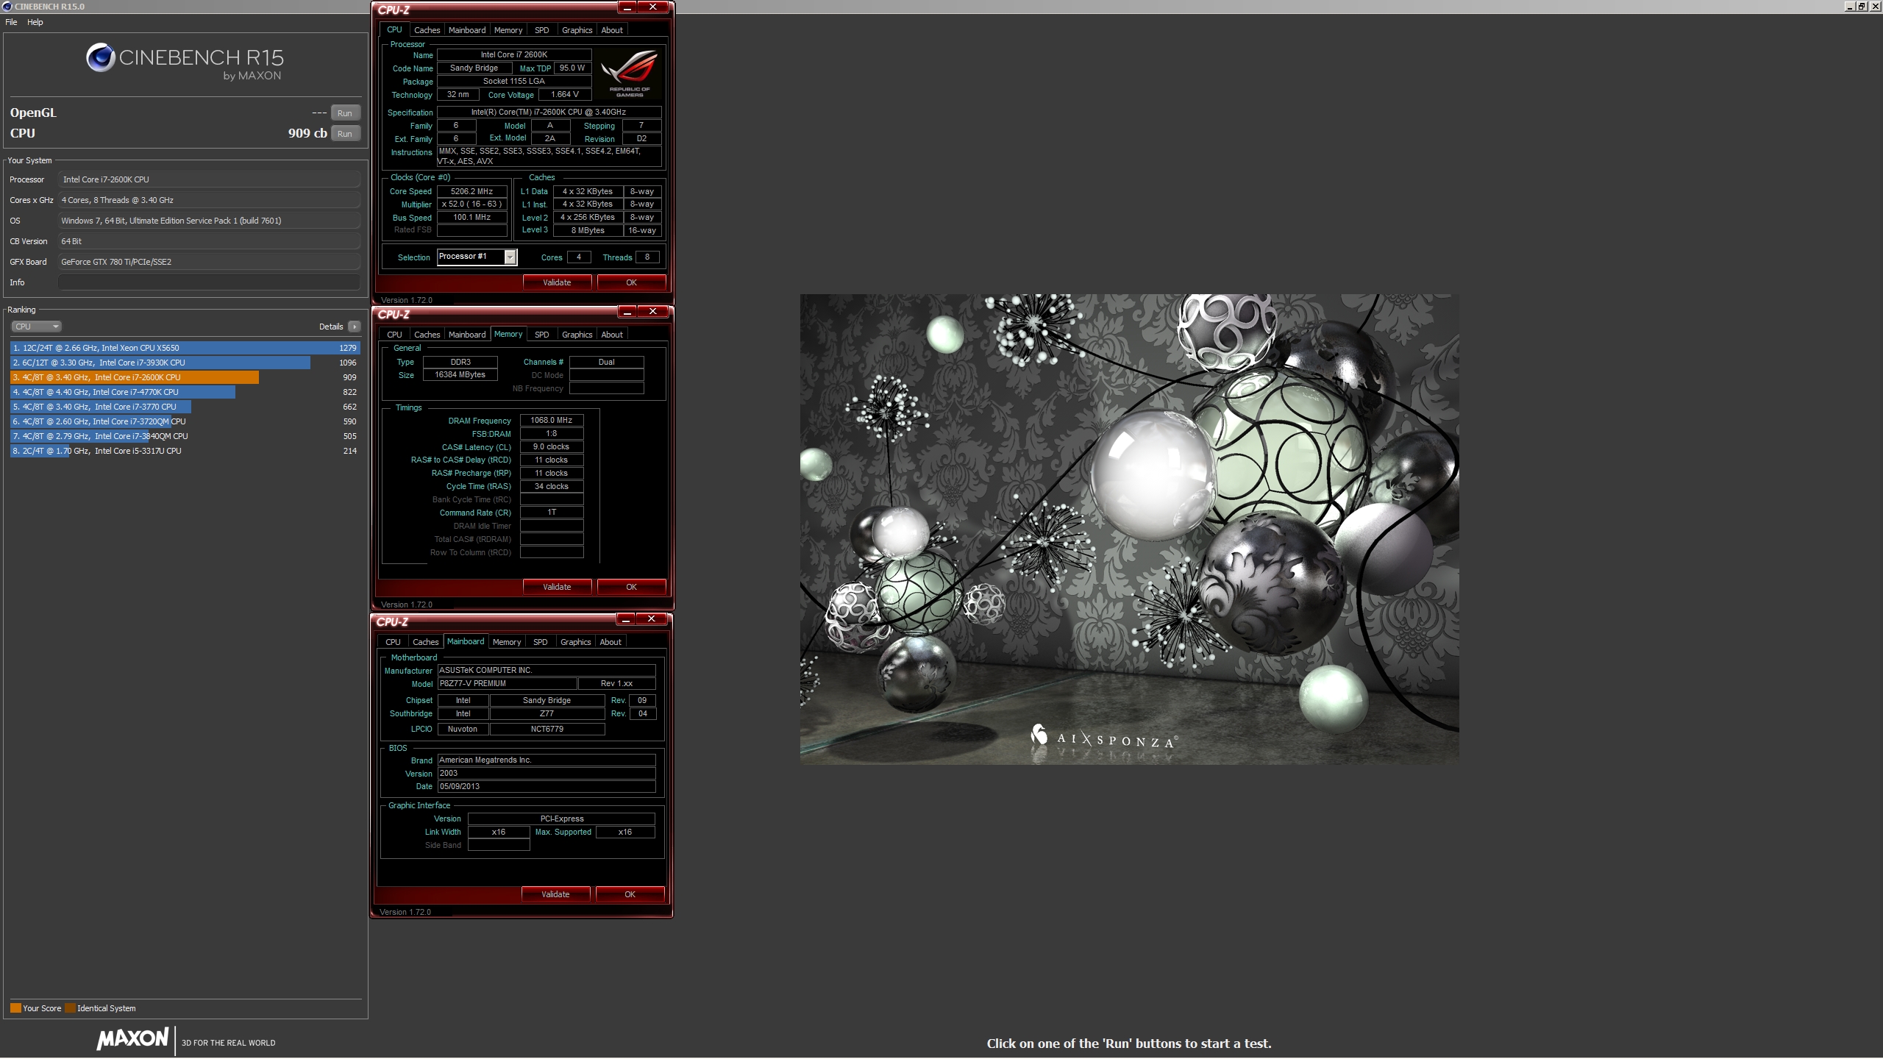Expand the Processor #1 selection dropdown

click(510, 257)
